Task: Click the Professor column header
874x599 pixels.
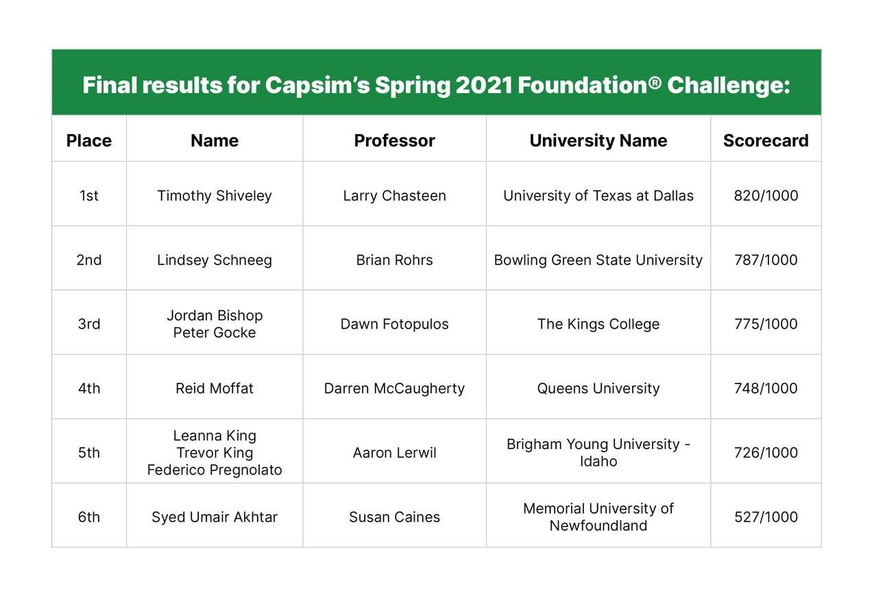Action: pos(394,140)
